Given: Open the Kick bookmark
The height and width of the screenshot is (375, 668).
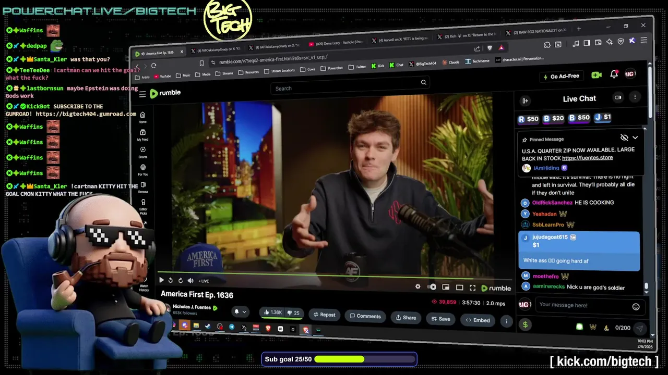Looking at the screenshot, I should click(378, 66).
